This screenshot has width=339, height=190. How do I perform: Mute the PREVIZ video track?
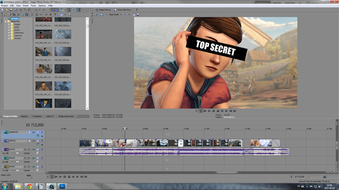pyautogui.click(x=37, y=141)
